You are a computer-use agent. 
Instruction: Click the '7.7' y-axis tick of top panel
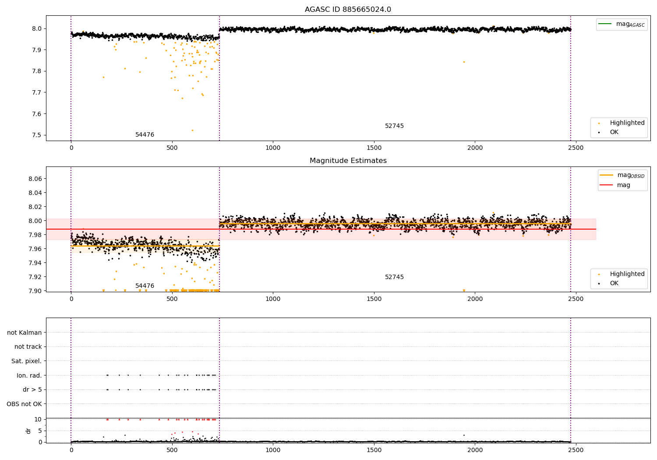(36, 92)
